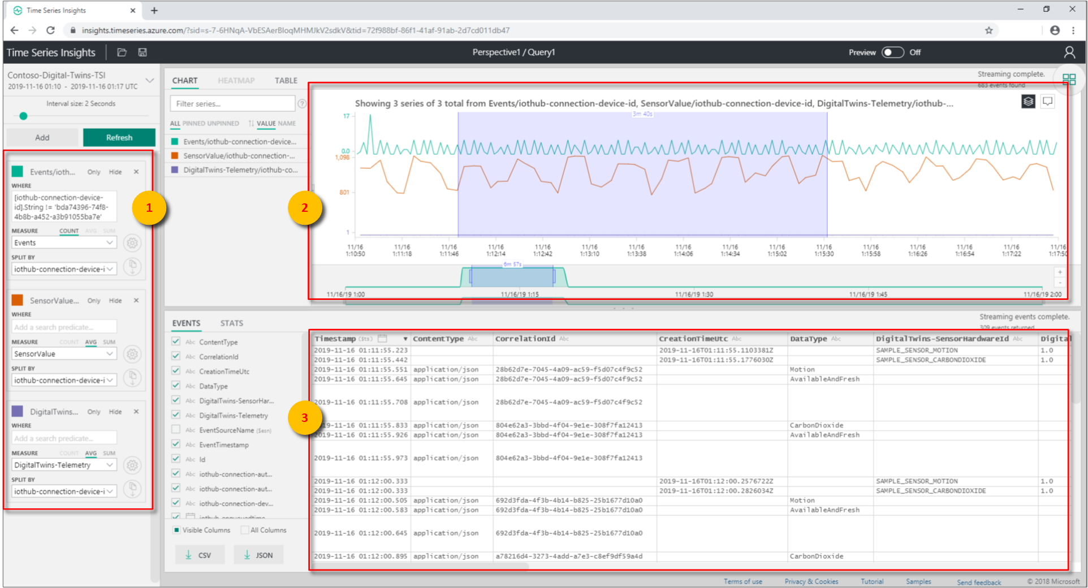The width and height of the screenshot is (1088, 588).
Task: Click copy-down icon in Events term
Action: [x=132, y=267]
